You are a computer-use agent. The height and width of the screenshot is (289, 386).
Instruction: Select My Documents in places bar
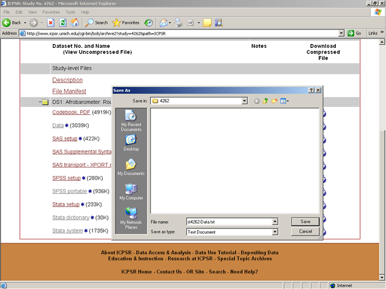[x=131, y=167]
